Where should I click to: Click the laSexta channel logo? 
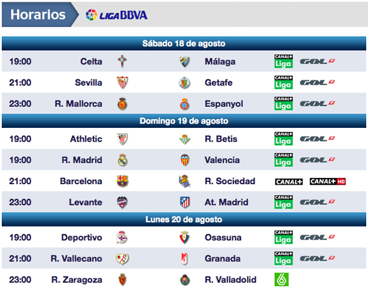(282, 279)
